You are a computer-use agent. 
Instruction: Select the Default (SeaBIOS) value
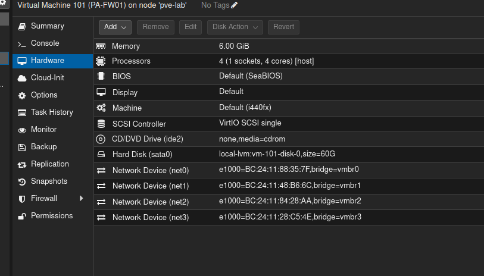[251, 76]
